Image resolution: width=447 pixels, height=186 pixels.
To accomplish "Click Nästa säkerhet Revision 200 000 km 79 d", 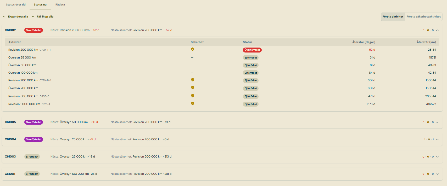I will click(x=141, y=122).
